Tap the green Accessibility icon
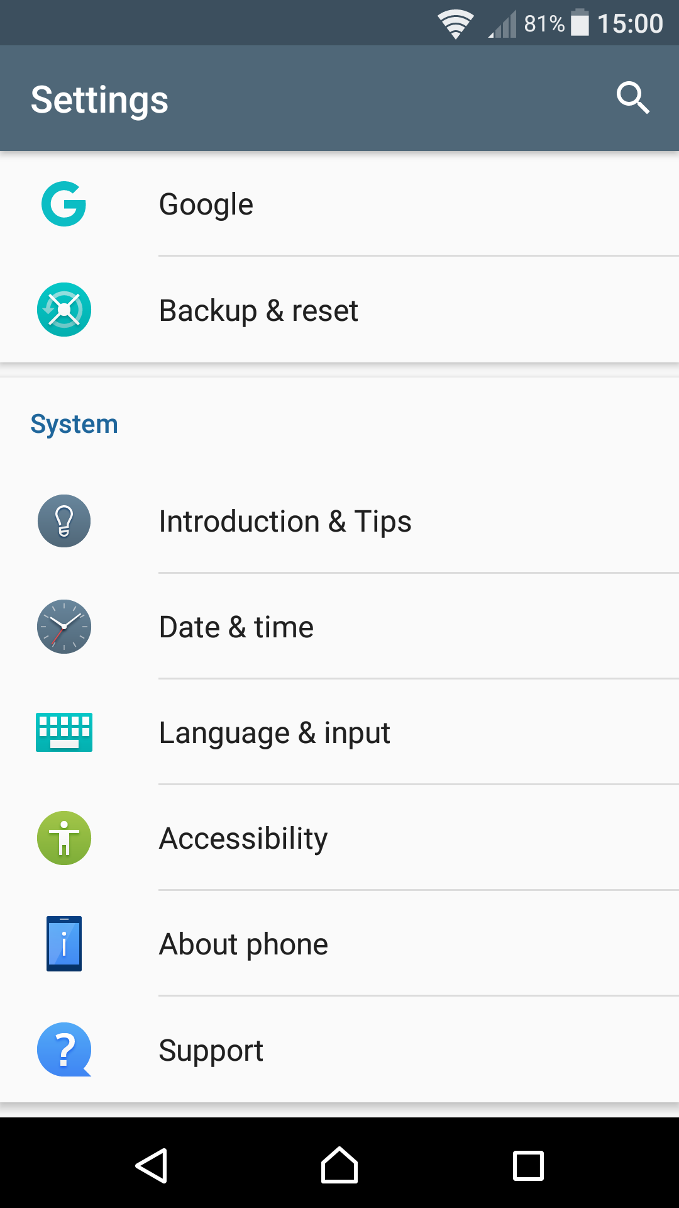The height and width of the screenshot is (1208, 679). point(63,838)
